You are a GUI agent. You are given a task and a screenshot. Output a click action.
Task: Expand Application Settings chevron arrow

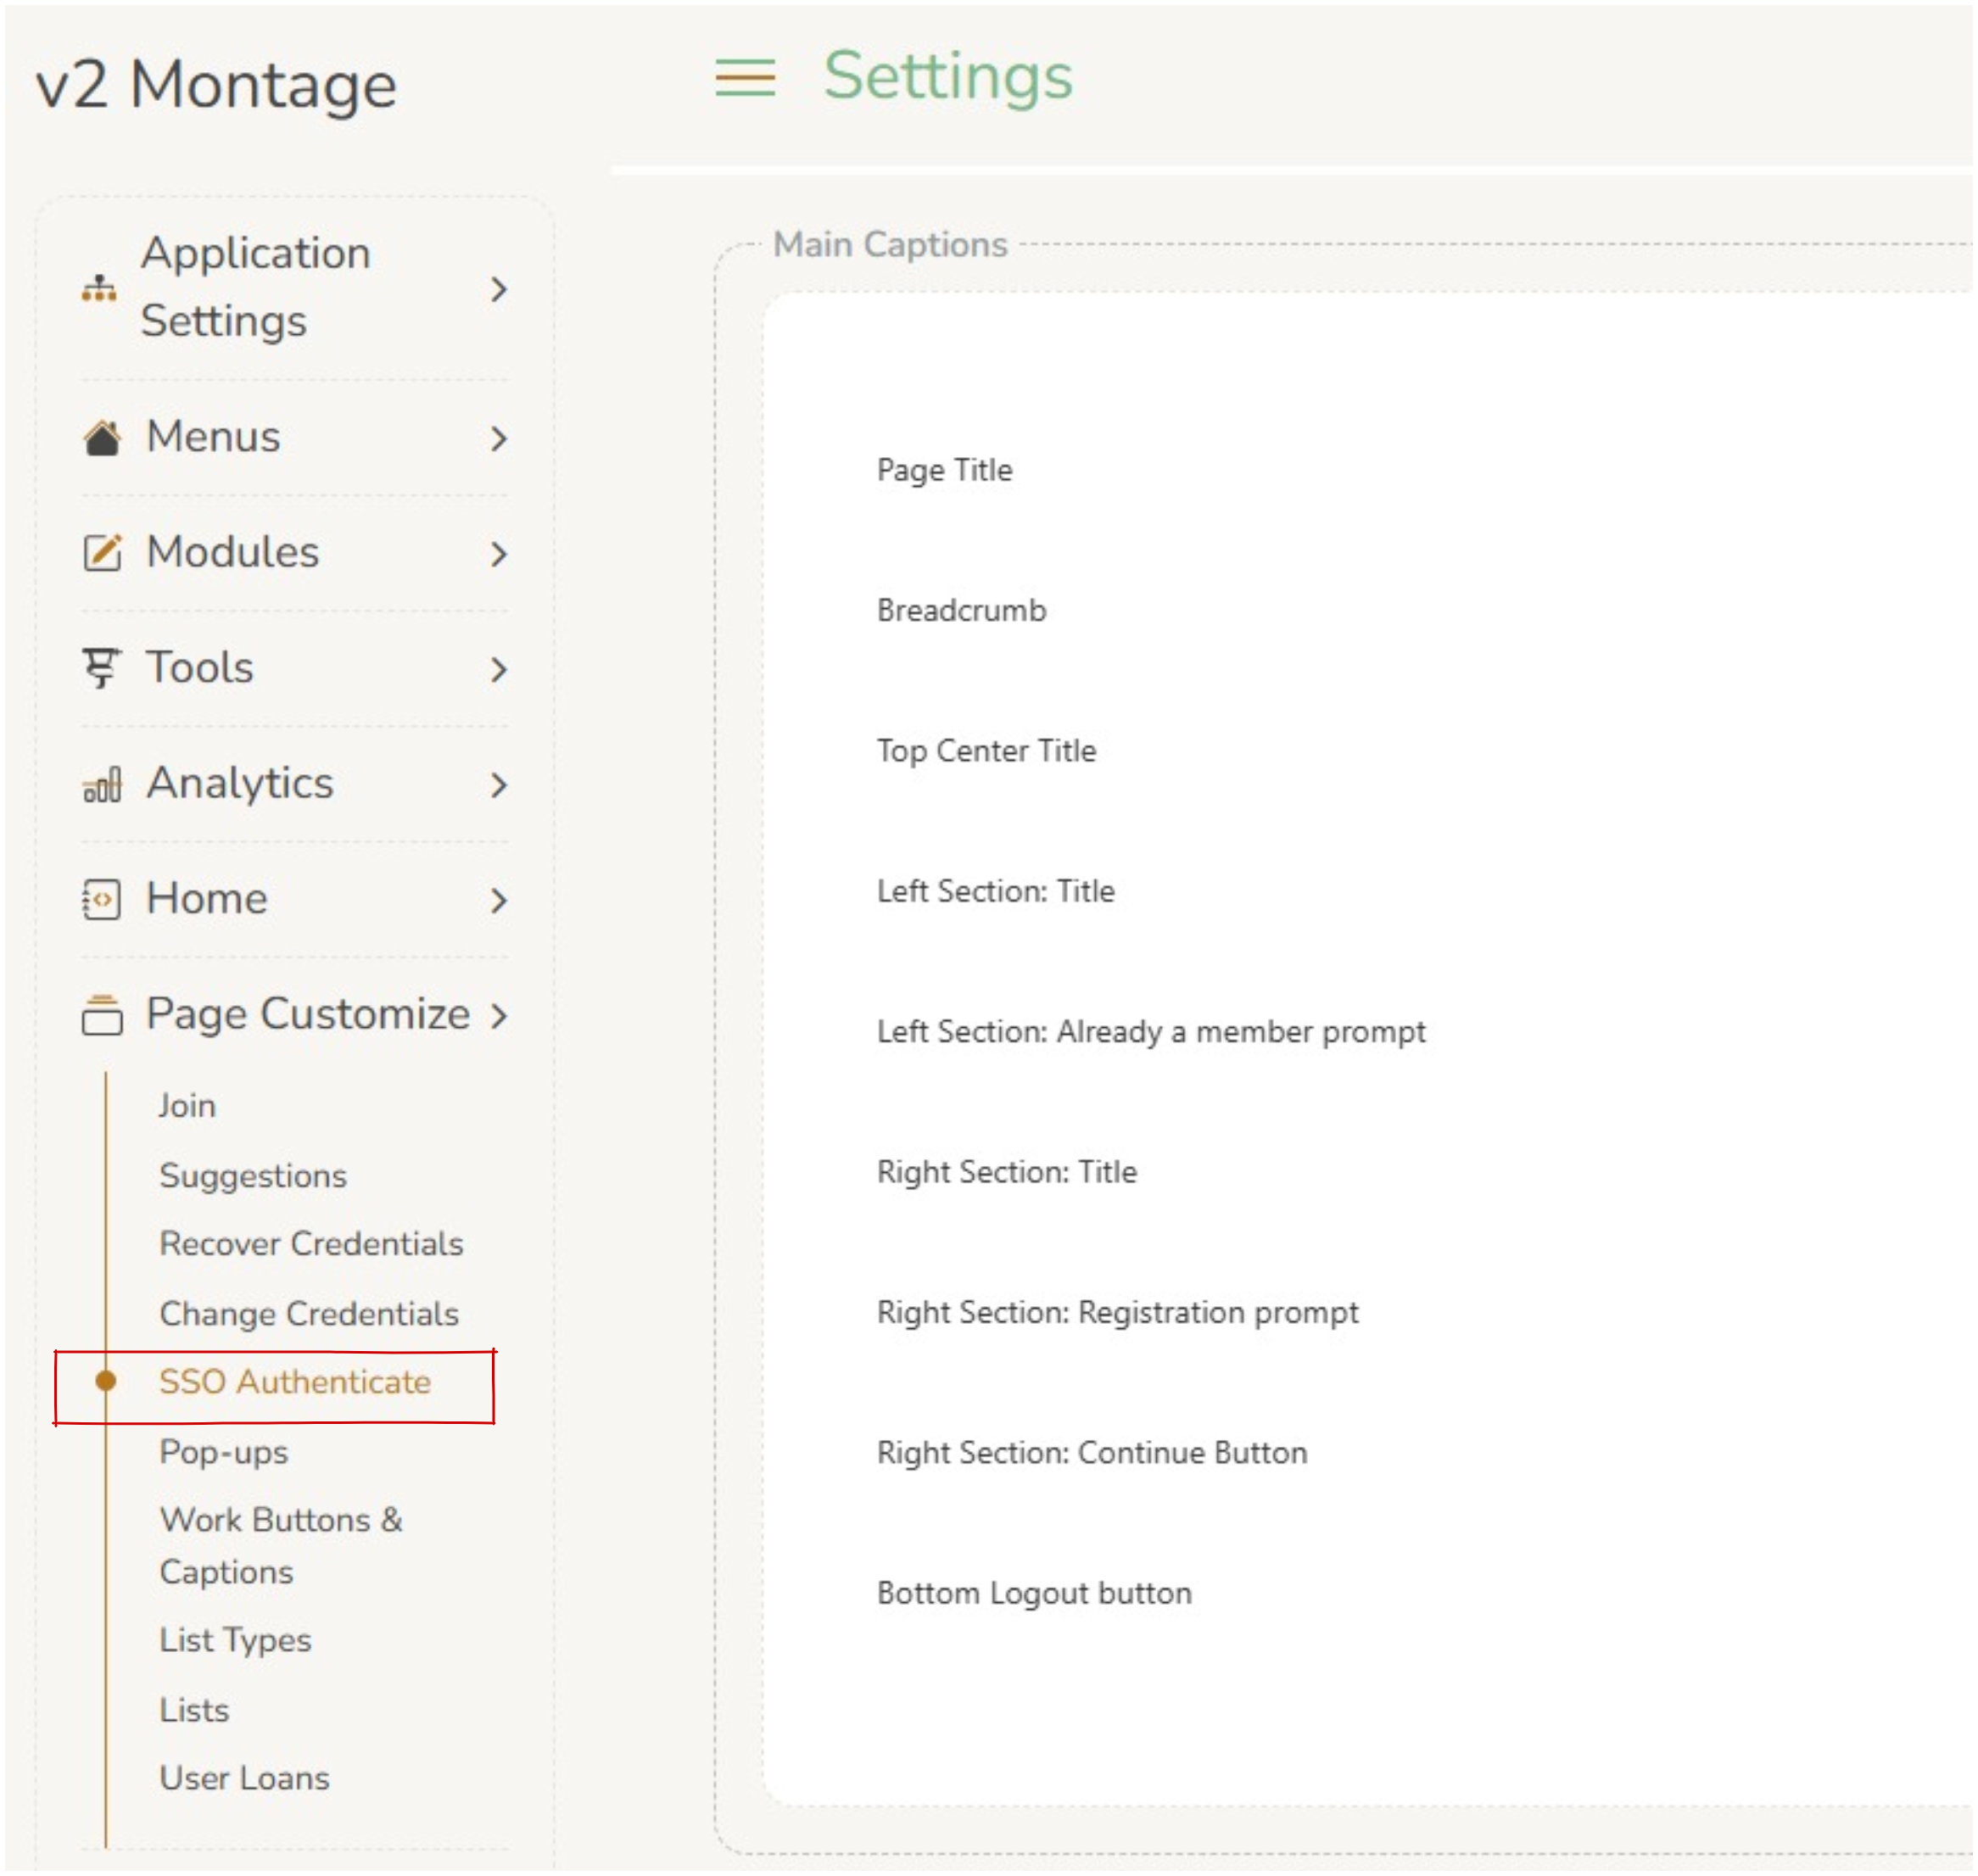click(498, 289)
